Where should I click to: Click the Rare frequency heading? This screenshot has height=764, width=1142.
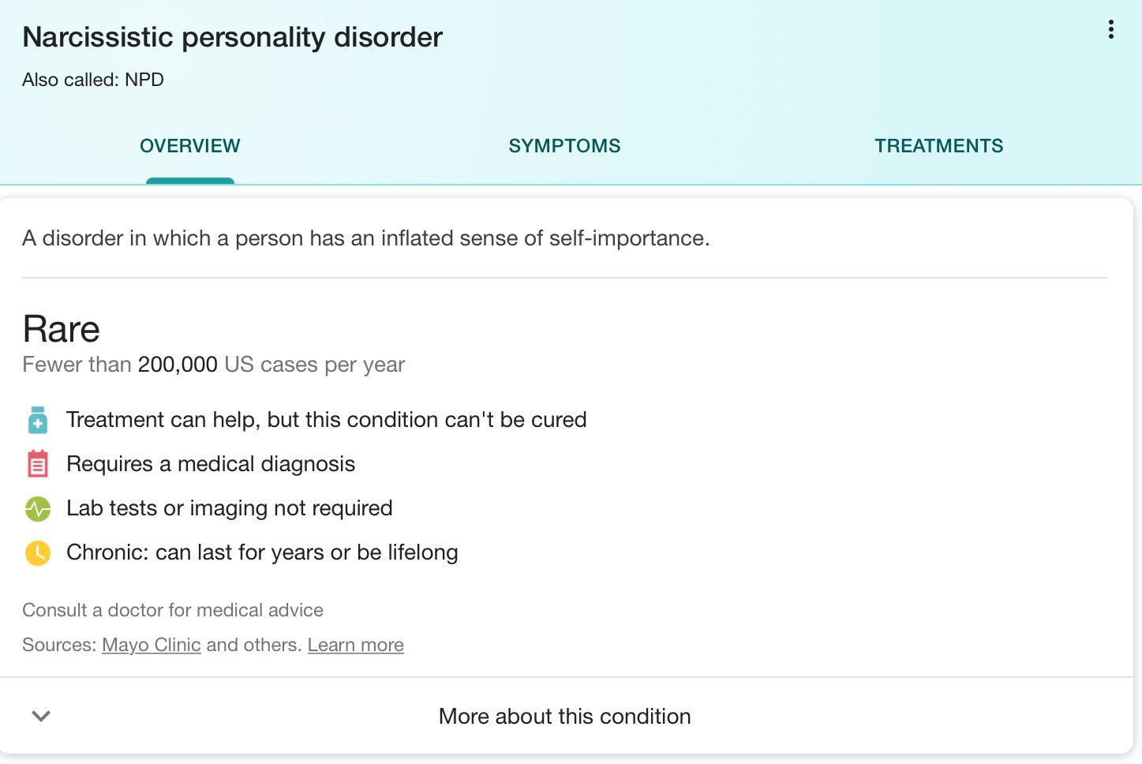click(x=62, y=329)
